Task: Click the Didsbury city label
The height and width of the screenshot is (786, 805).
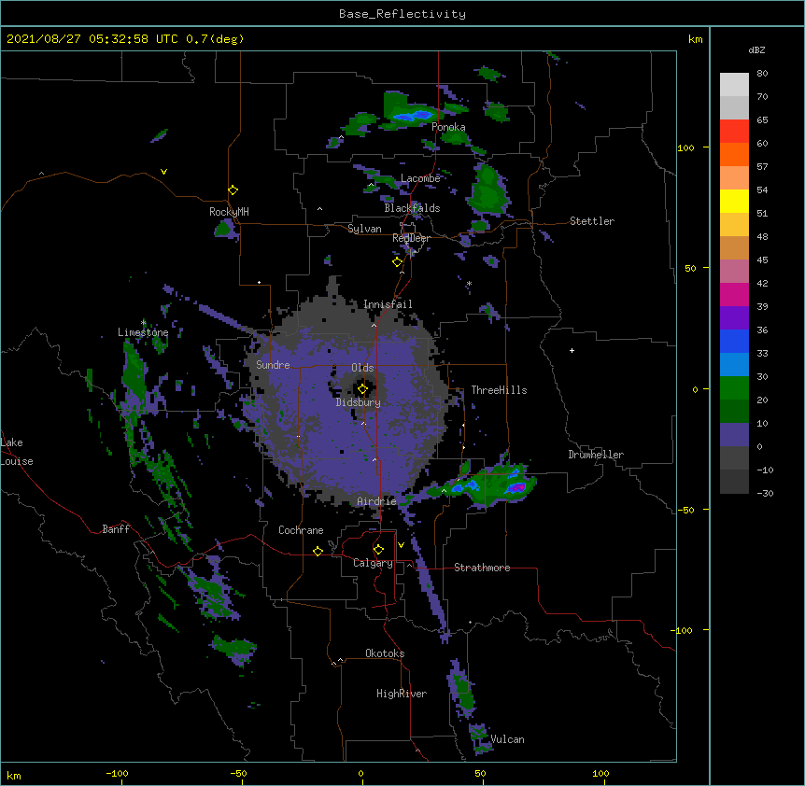Action: [x=359, y=402]
